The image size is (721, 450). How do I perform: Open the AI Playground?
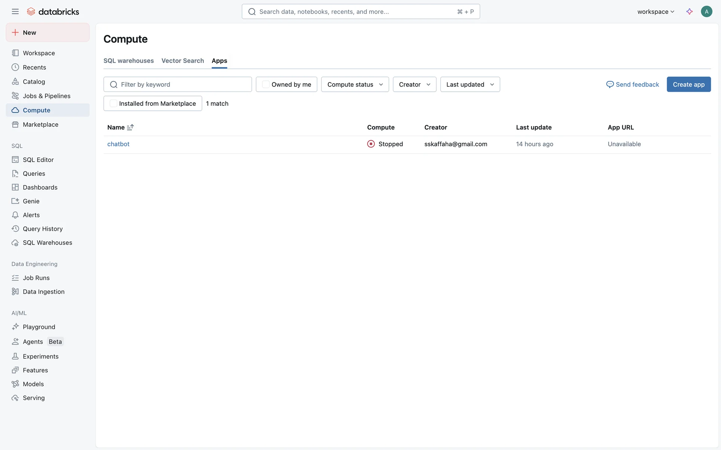point(39,327)
